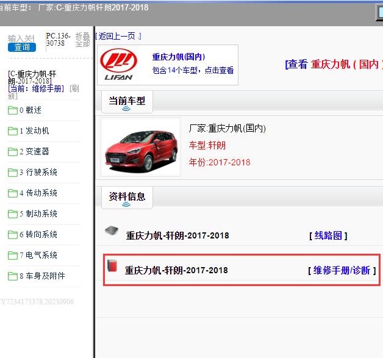The height and width of the screenshot is (358, 383).
Task: Click 包含14个车型，点击查看 link
Action: (x=193, y=70)
